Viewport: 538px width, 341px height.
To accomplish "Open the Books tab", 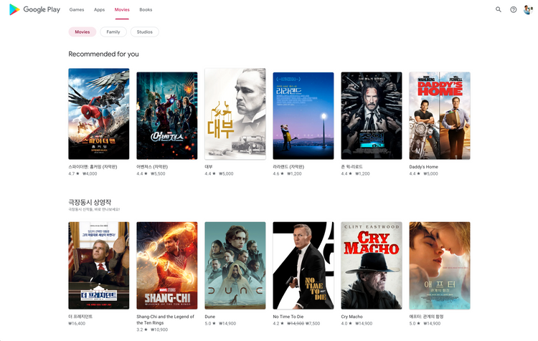I will click(146, 9).
